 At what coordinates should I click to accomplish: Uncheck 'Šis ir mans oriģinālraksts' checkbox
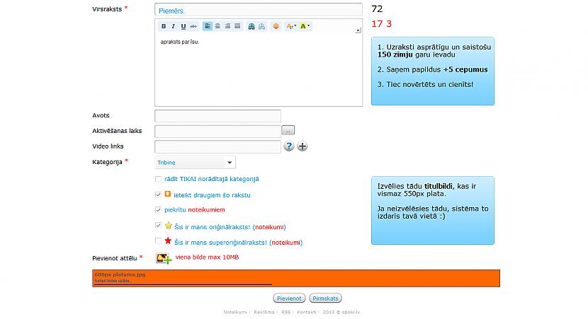coord(158,226)
